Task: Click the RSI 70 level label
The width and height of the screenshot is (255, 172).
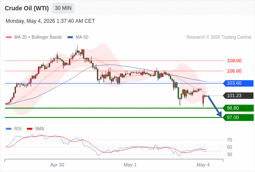Action: point(229,140)
